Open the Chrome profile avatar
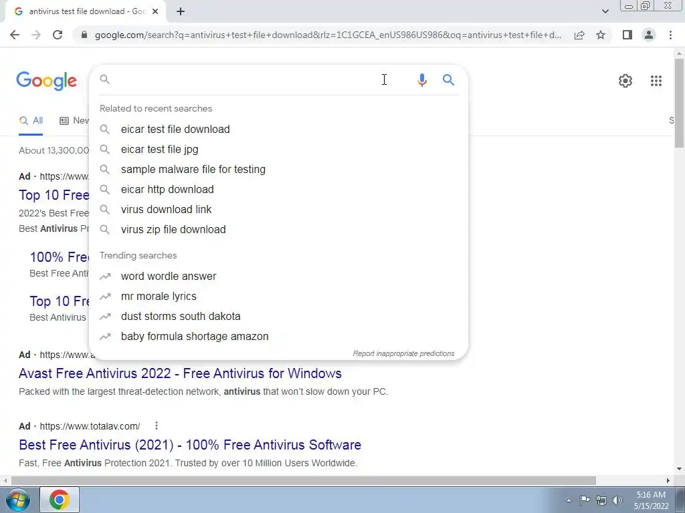The image size is (685, 513). [649, 35]
